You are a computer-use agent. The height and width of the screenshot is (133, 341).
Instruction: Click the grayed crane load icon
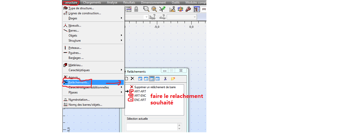click(x=162, y=17)
